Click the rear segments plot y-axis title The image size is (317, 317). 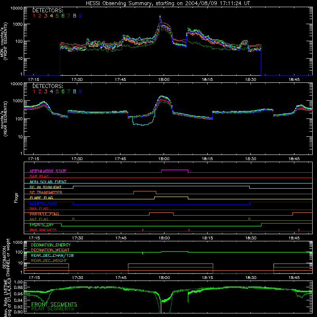(x=4, y=118)
